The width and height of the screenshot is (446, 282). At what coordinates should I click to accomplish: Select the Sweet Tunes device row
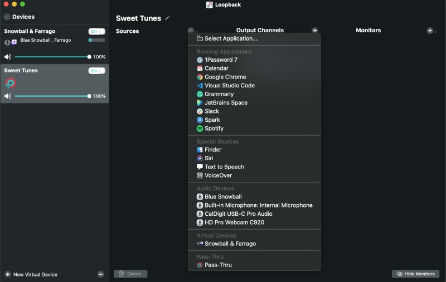(x=55, y=83)
